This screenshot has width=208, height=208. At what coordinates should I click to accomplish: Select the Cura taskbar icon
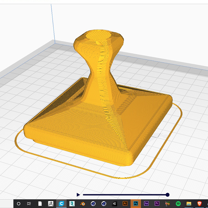[61, 204]
